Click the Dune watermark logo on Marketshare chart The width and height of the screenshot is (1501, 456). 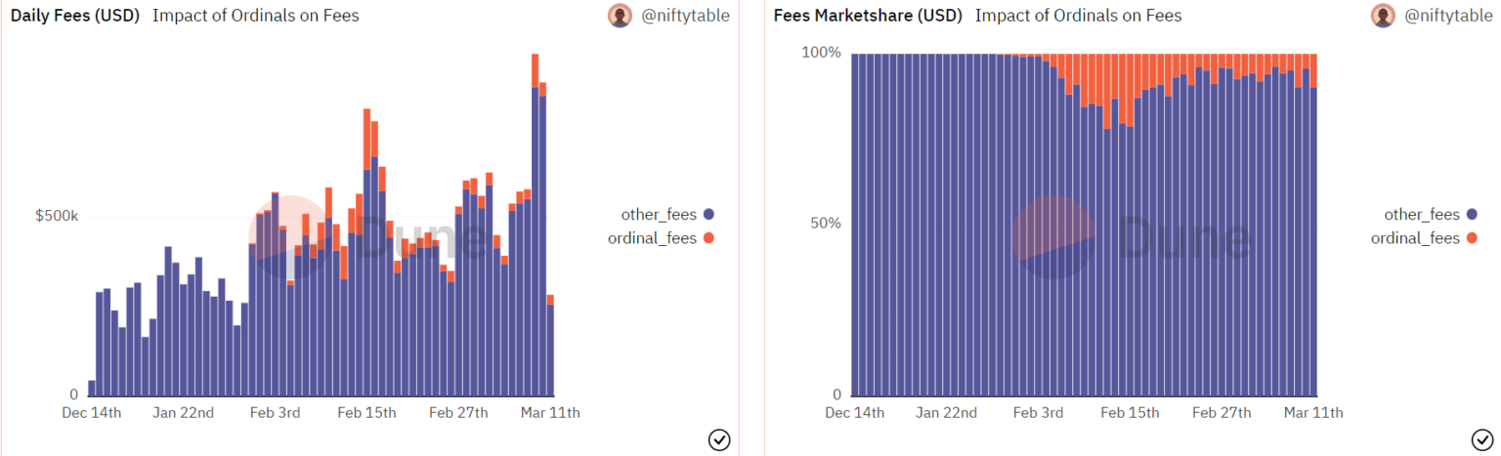pyautogui.click(x=1052, y=237)
